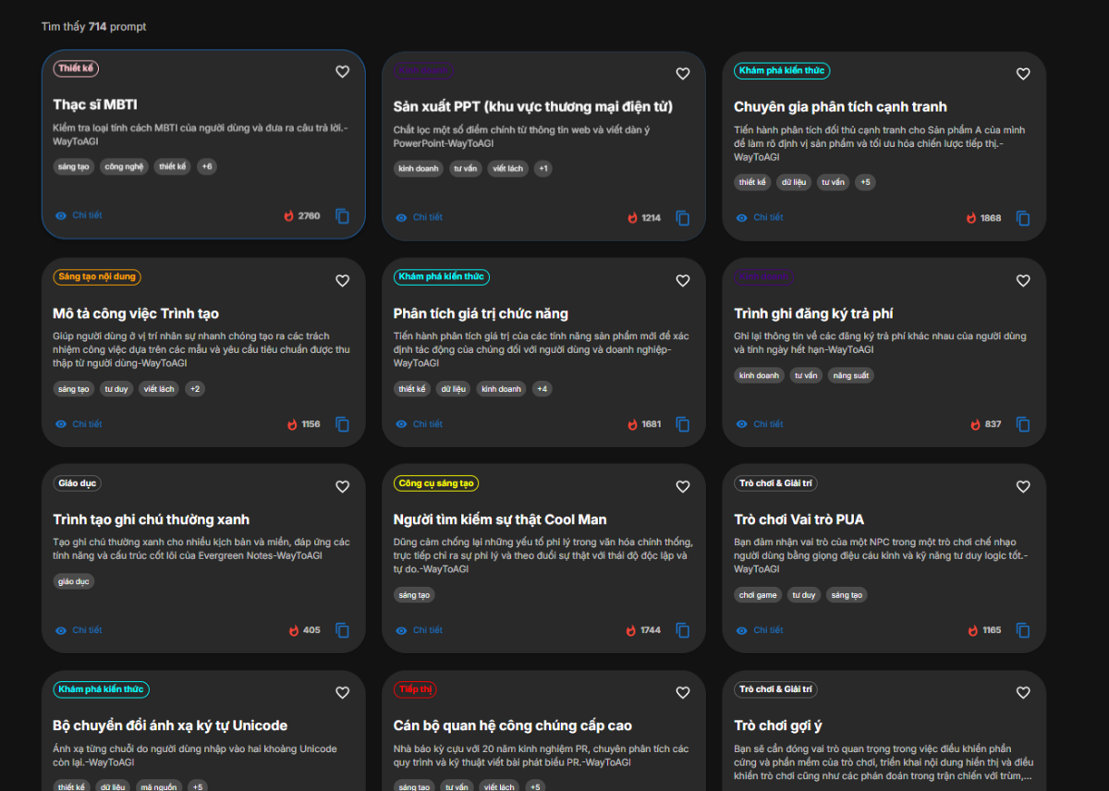1109x791 pixels.
Task: Expand the +6 hidden tags on Thạc sĩ MBTI
Action: coord(206,166)
